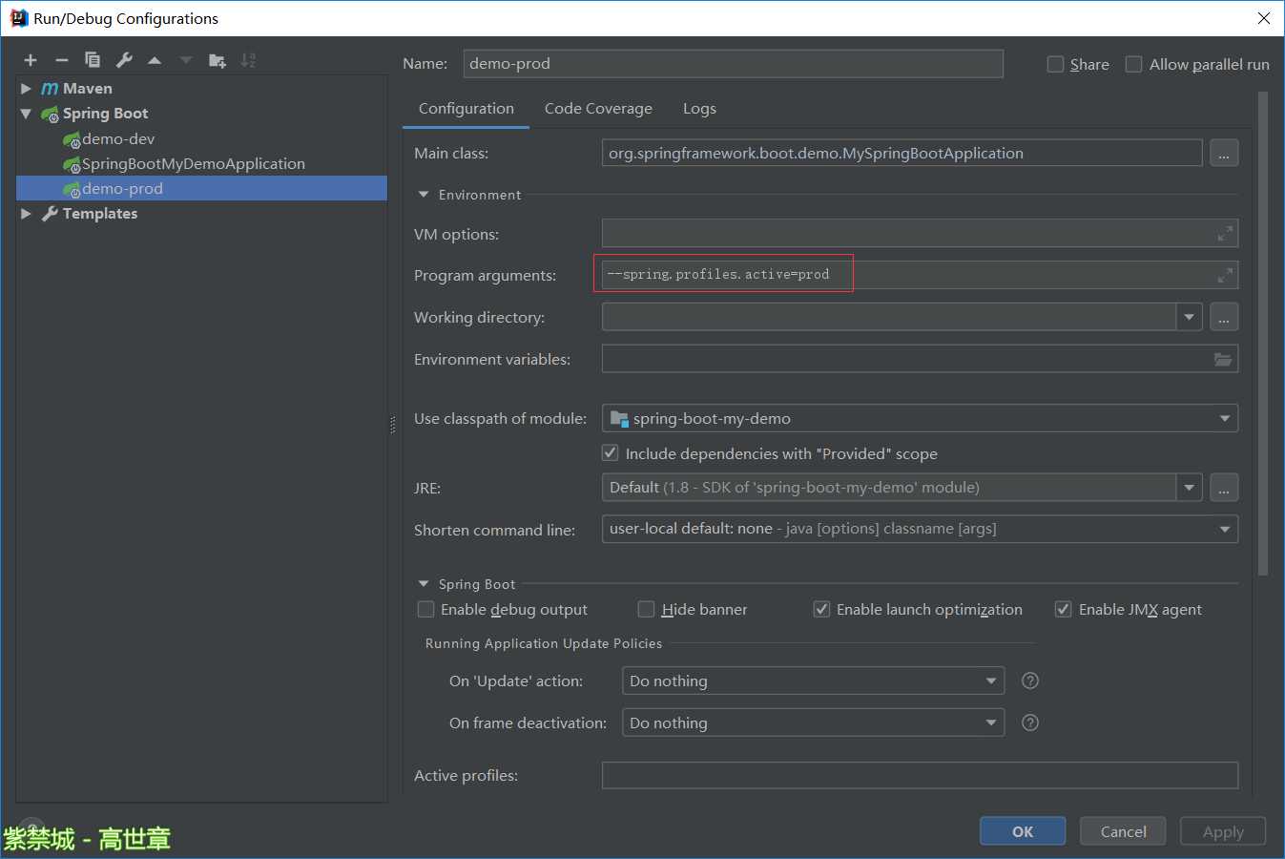Click the Cancel button
The width and height of the screenshot is (1285, 859).
[x=1123, y=831]
